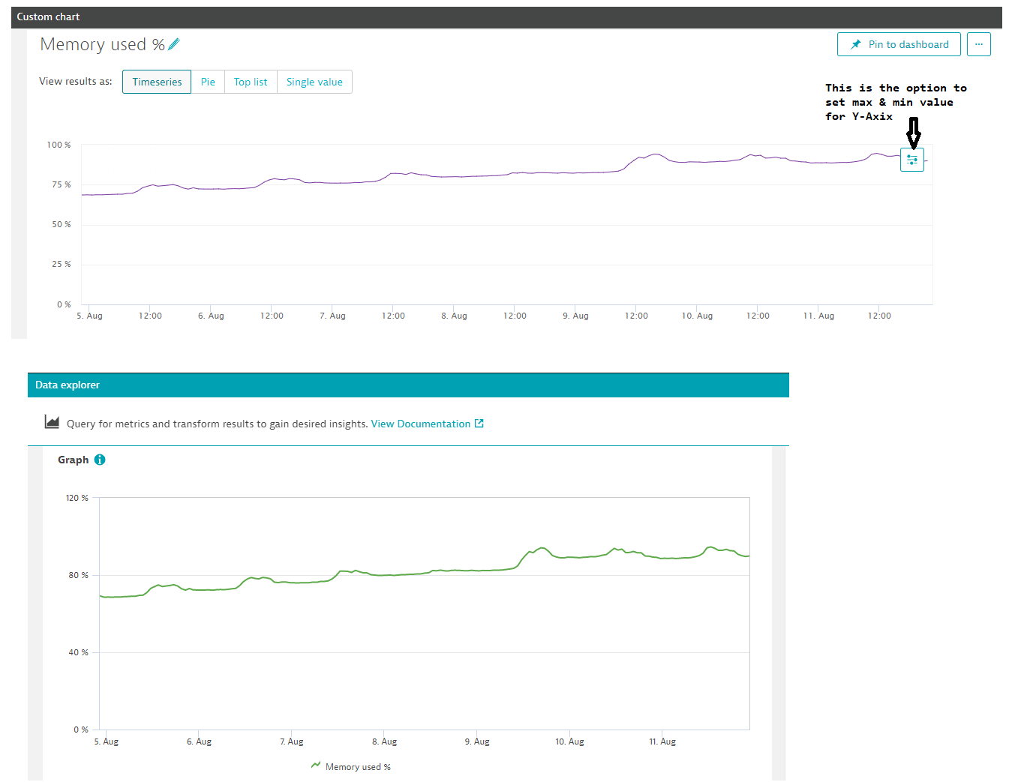The image size is (1009, 782).
Task: Expand the Data explorer section header
Action: [67, 385]
